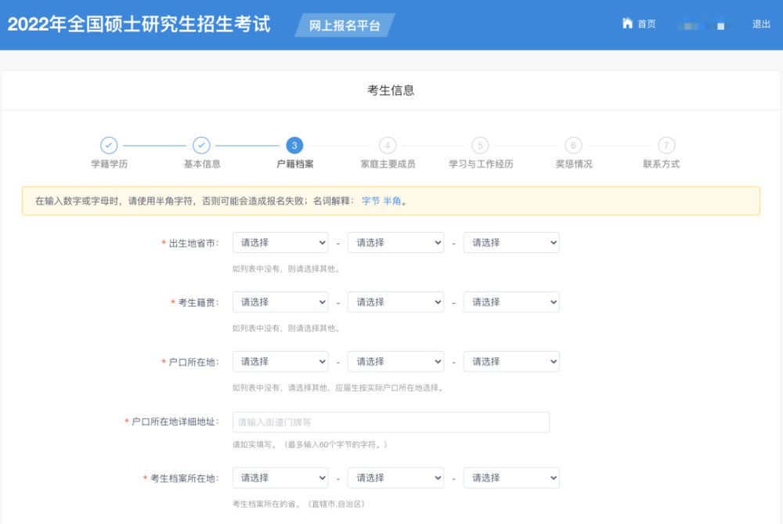Image resolution: width=783 pixels, height=524 pixels.
Task: Click the step 7 联系方式 circle
Action: tap(666, 146)
